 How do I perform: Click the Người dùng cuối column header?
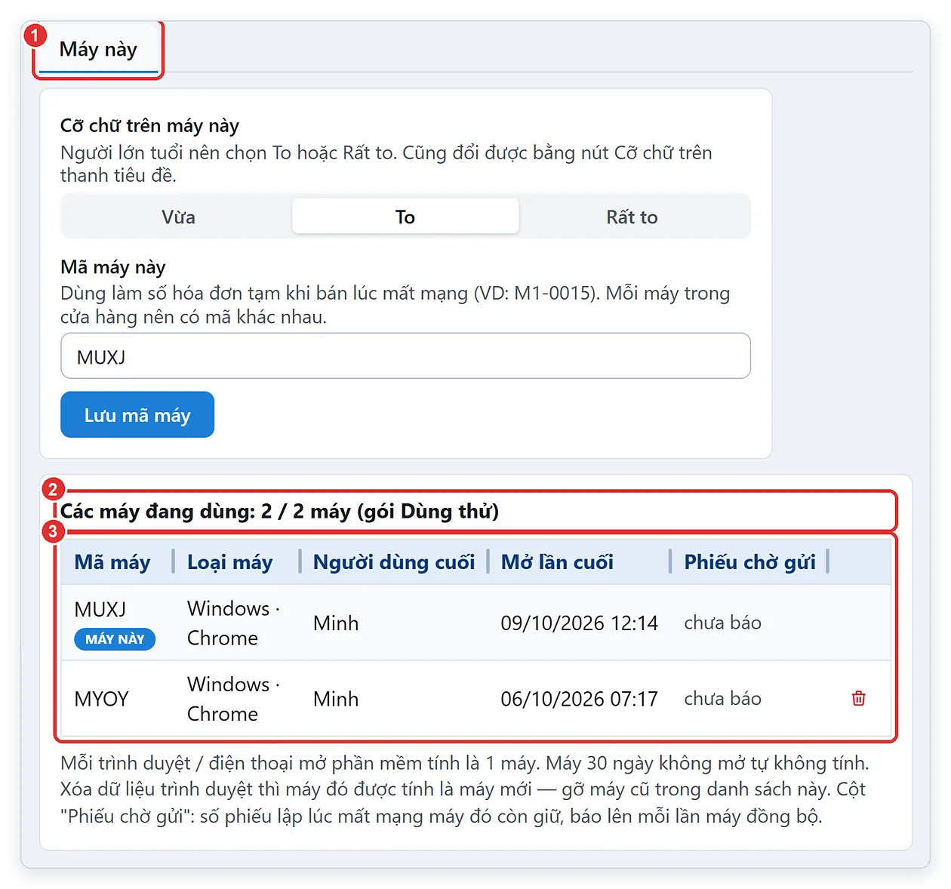(x=394, y=562)
